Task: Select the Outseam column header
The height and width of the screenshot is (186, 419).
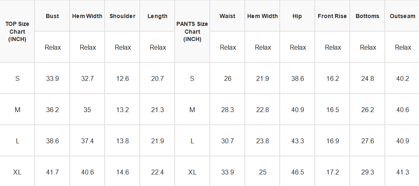Action: pyautogui.click(x=402, y=16)
